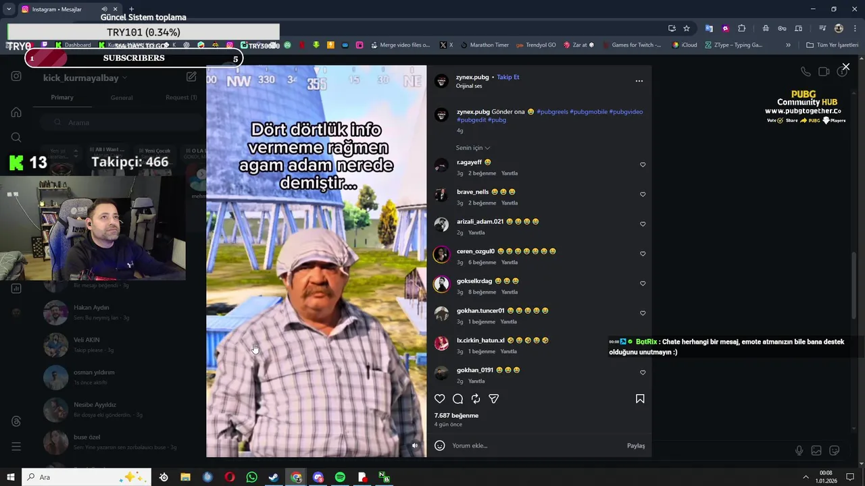Viewport: 865px width, 486px height.
Task: Like arizali_adam.021's comment
Action: coord(643,224)
